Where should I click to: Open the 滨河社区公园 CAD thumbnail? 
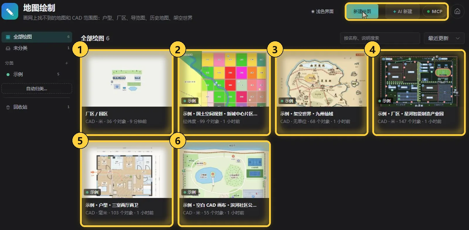[x=224, y=170]
